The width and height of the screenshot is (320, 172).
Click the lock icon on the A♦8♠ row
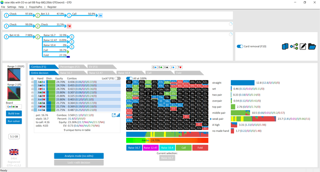[32, 110]
